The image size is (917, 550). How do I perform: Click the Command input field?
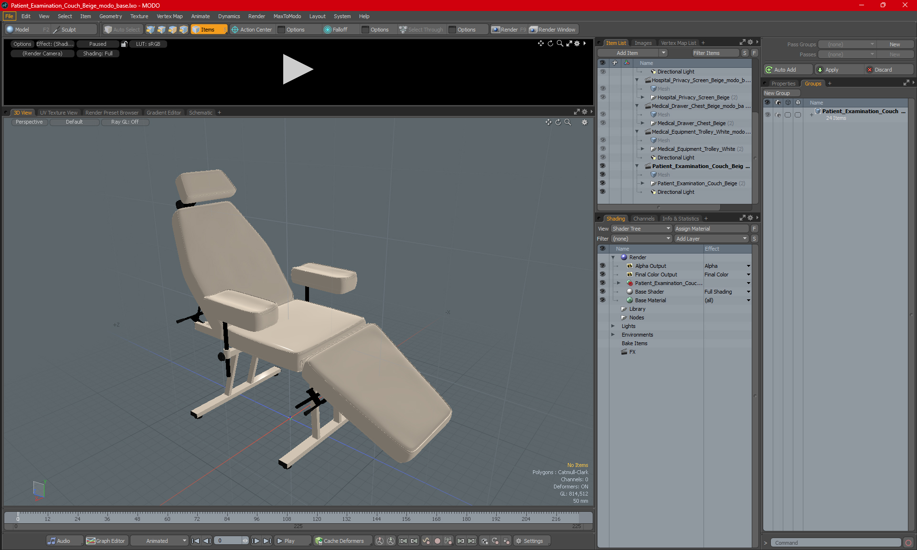click(836, 543)
